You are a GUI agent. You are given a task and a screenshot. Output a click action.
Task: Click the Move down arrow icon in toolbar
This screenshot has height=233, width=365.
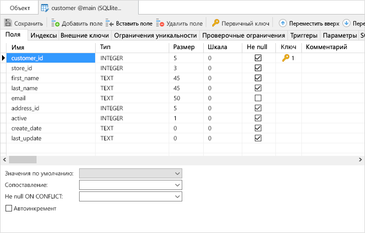(346, 23)
